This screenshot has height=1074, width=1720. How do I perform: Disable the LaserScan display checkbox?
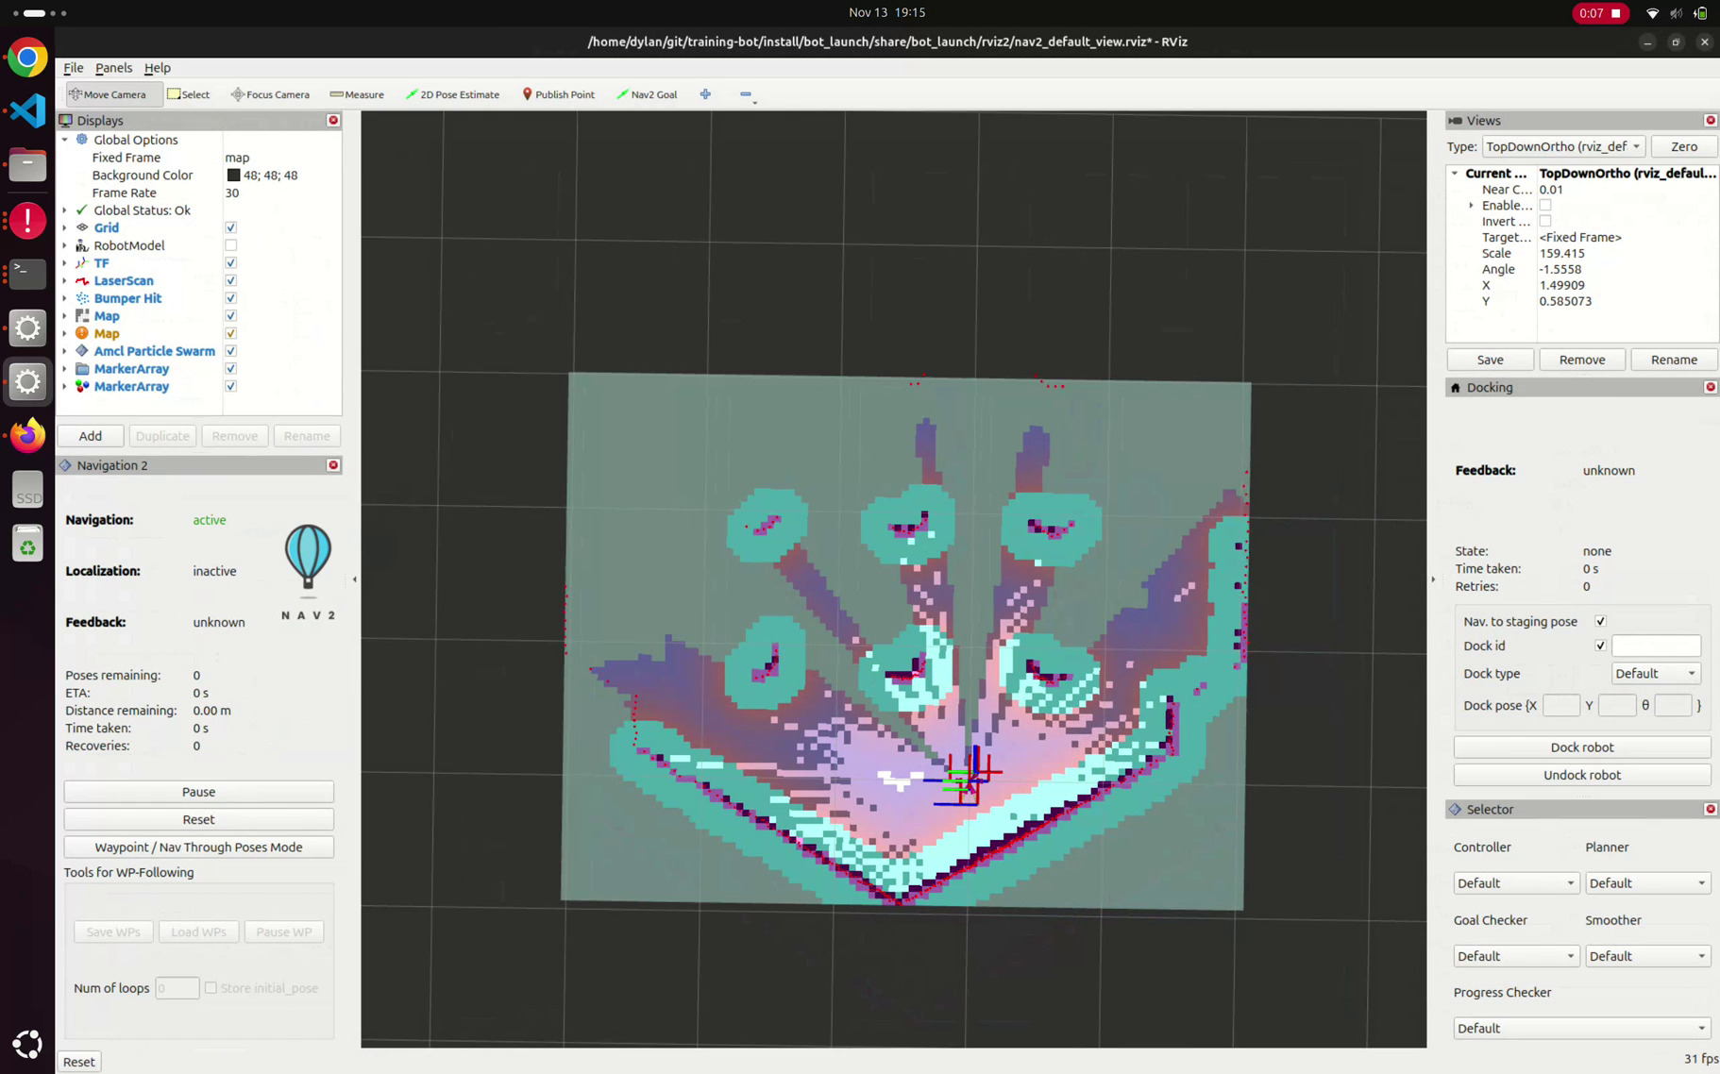230,280
